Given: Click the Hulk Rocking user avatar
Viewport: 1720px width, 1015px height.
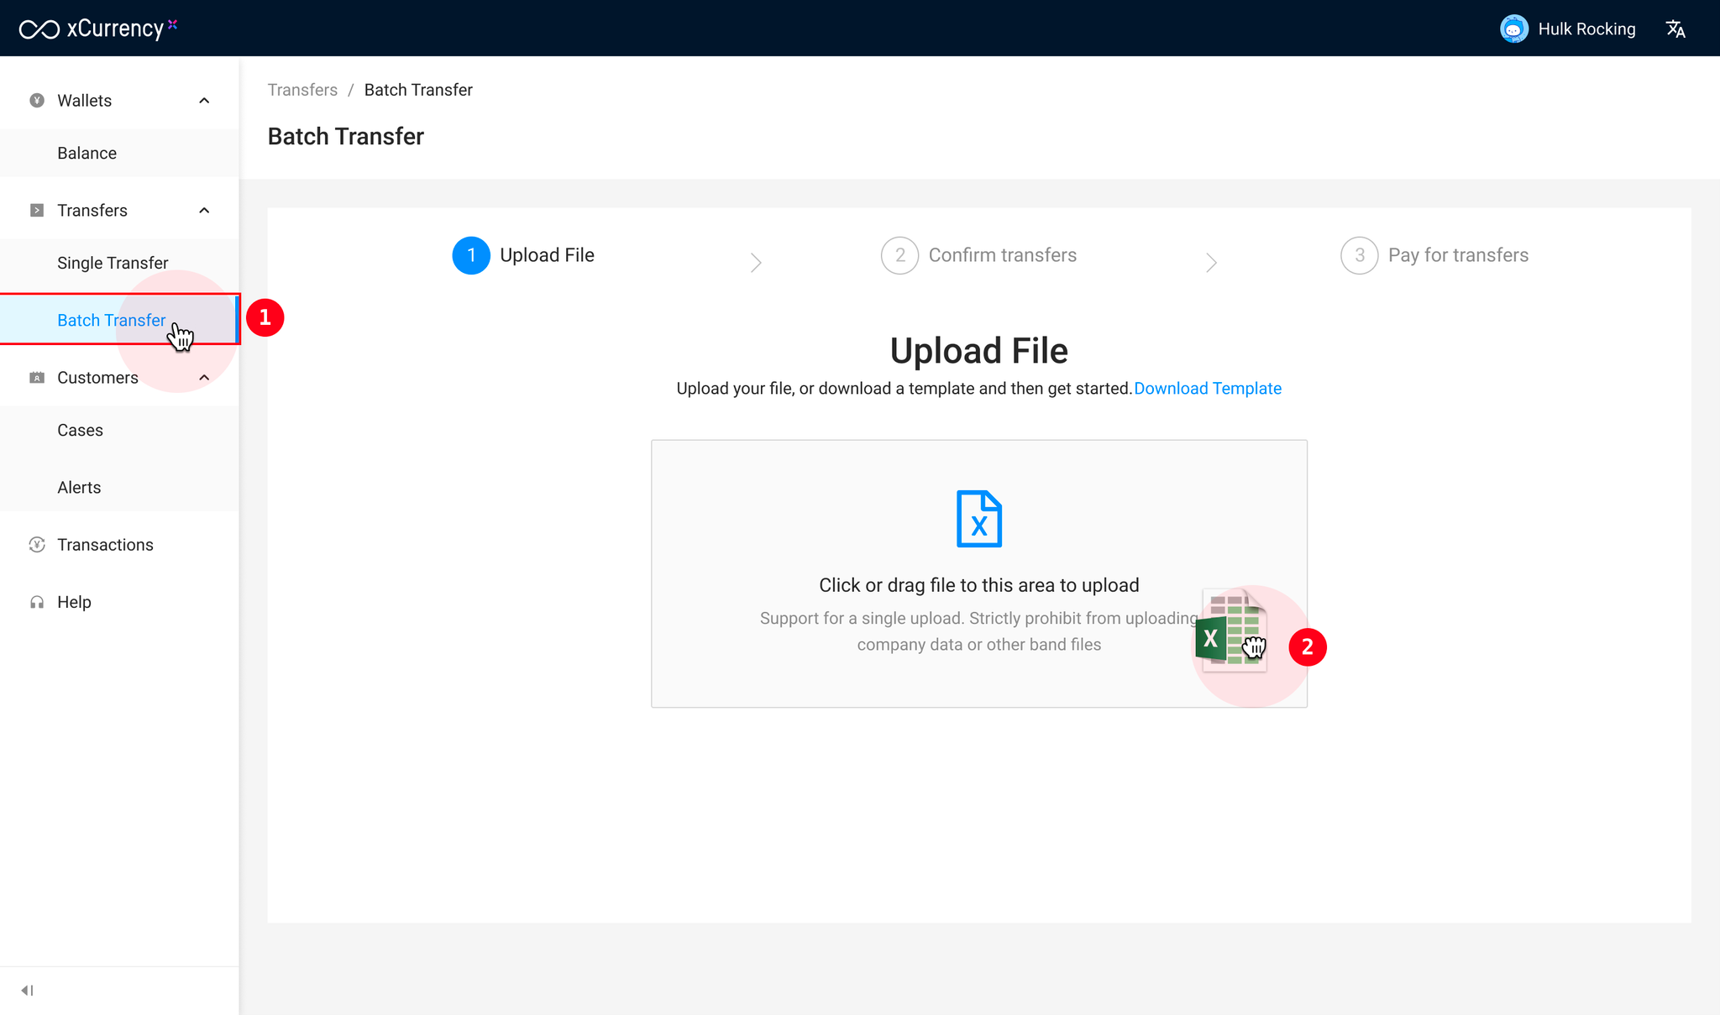Looking at the screenshot, I should (x=1513, y=29).
